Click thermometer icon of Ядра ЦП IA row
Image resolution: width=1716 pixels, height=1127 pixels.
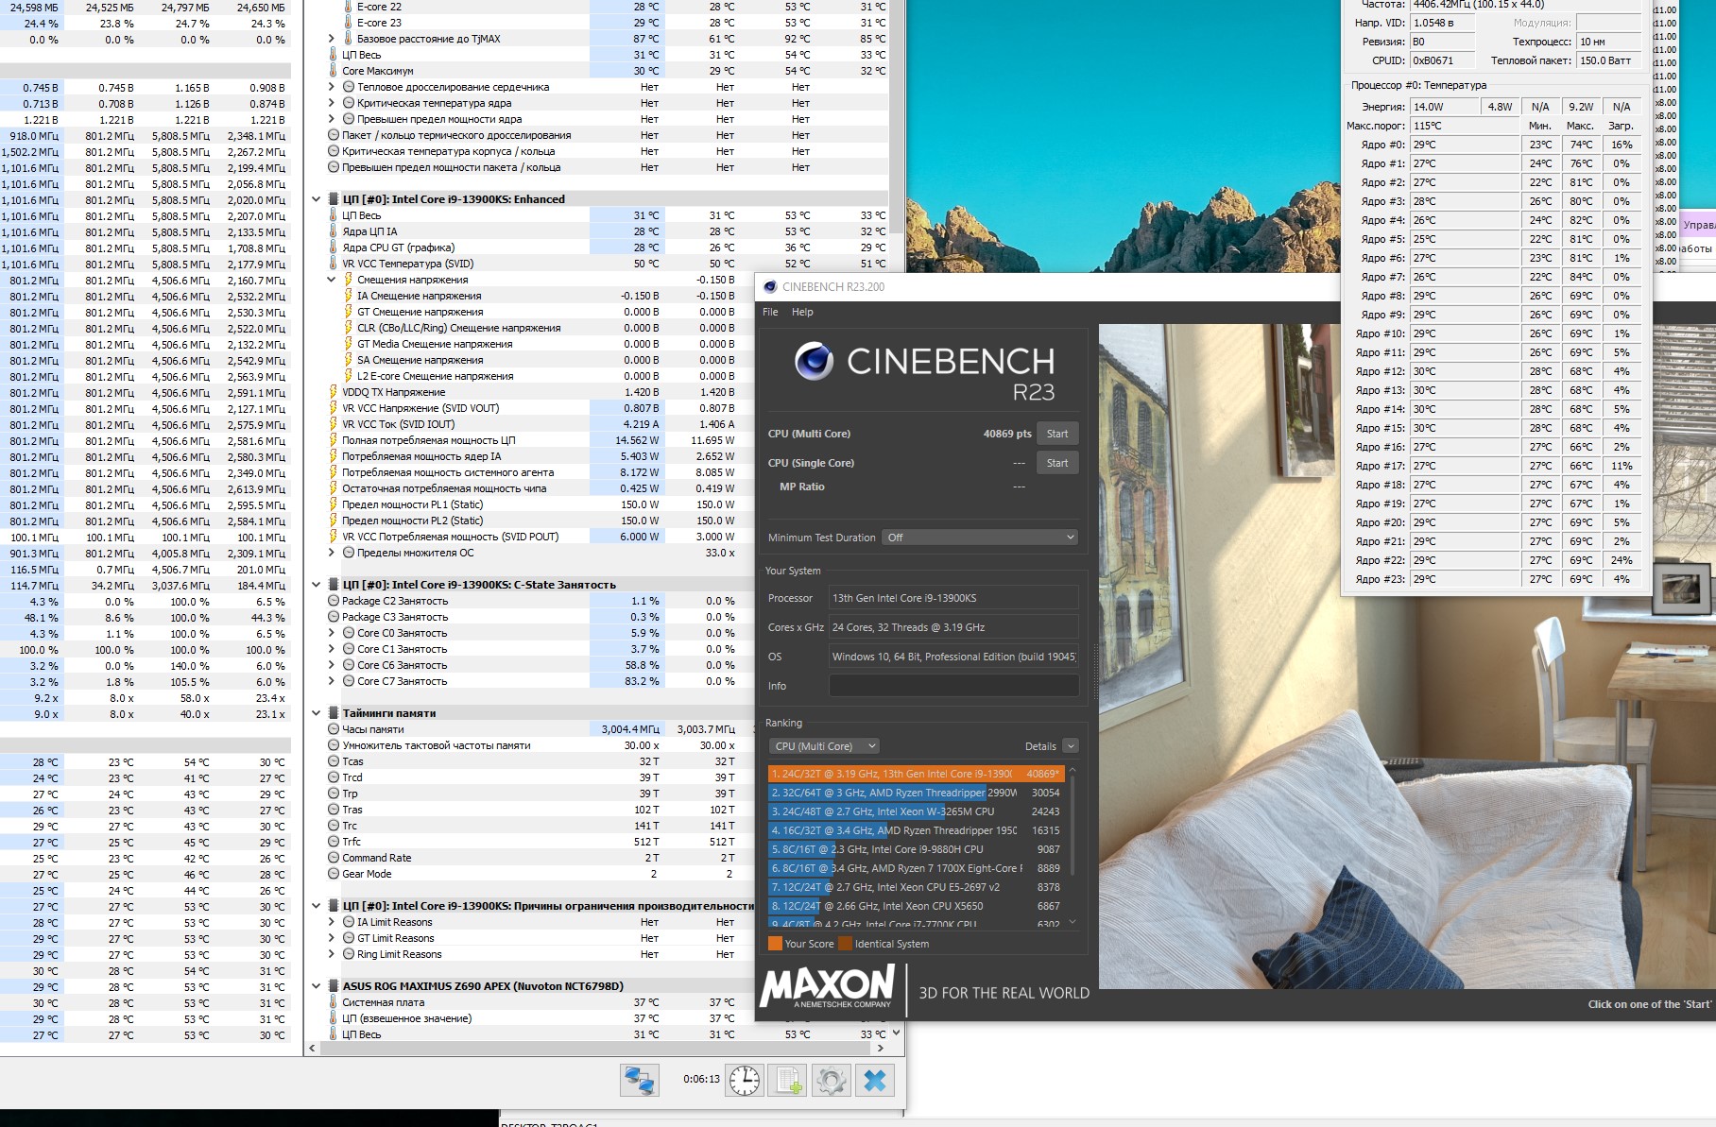coord(334,231)
